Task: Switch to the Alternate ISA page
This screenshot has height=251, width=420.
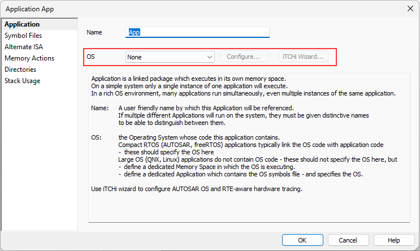Action: click(24, 47)
